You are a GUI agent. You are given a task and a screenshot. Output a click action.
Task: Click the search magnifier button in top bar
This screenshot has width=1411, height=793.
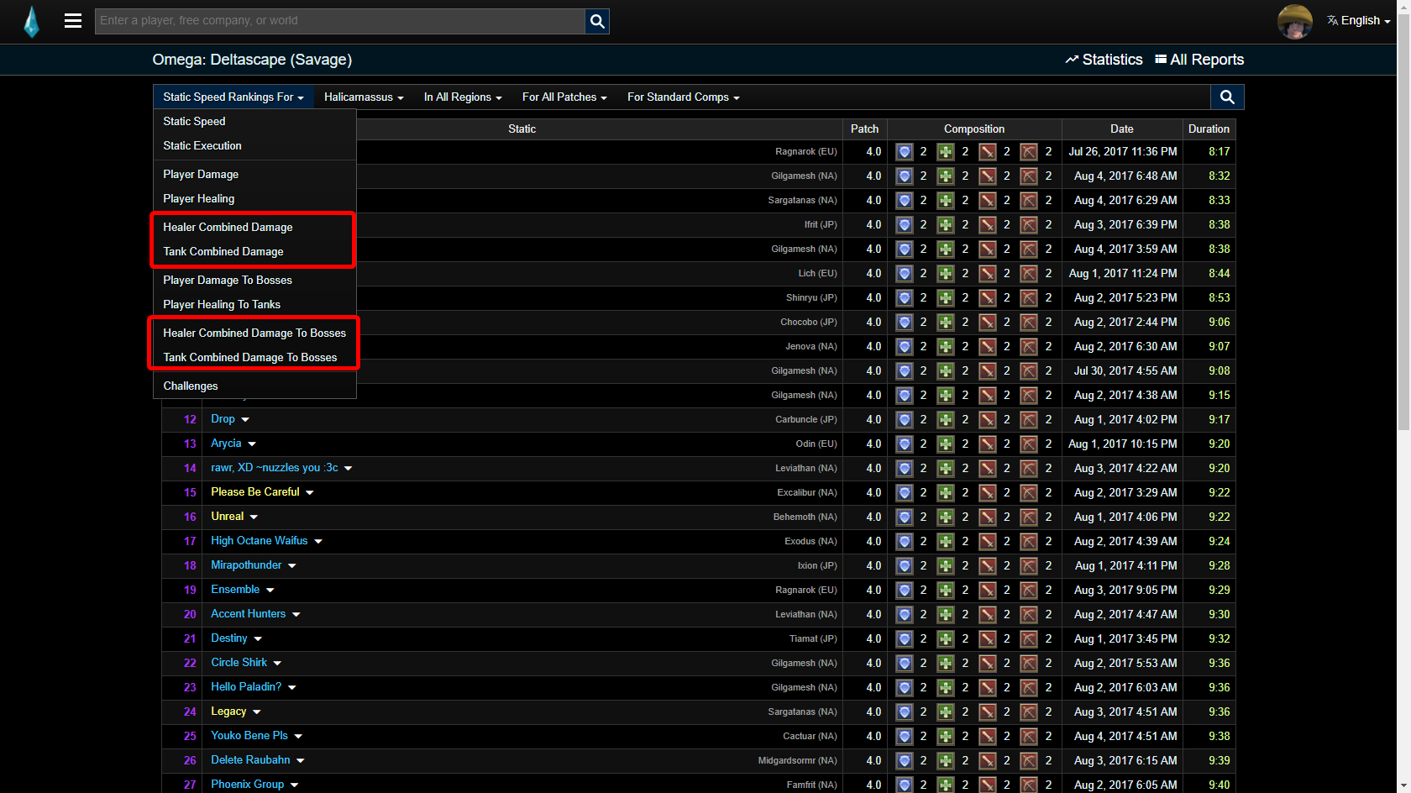tap(597, 21)
